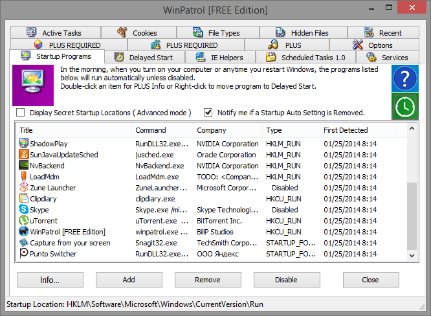The width and height of the screenshot is (431, 316).
Task: Click the blue question mark help icon
Action: [x=405, y=78]
